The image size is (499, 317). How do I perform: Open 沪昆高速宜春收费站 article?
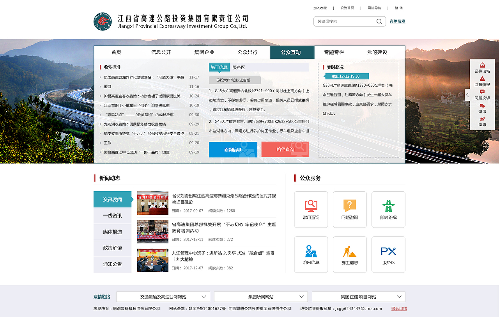(142, 96)
